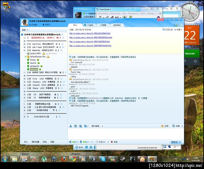Click the green diamond badge next to Priceza
The height and width of the screenshot is (169, 204).
(38, 60)
